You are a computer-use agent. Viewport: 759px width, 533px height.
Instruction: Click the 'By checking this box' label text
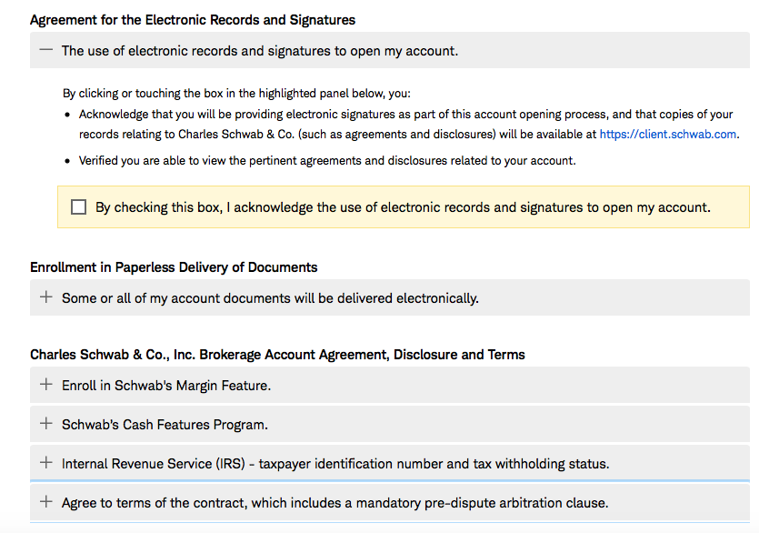click(x=403, y=207)
